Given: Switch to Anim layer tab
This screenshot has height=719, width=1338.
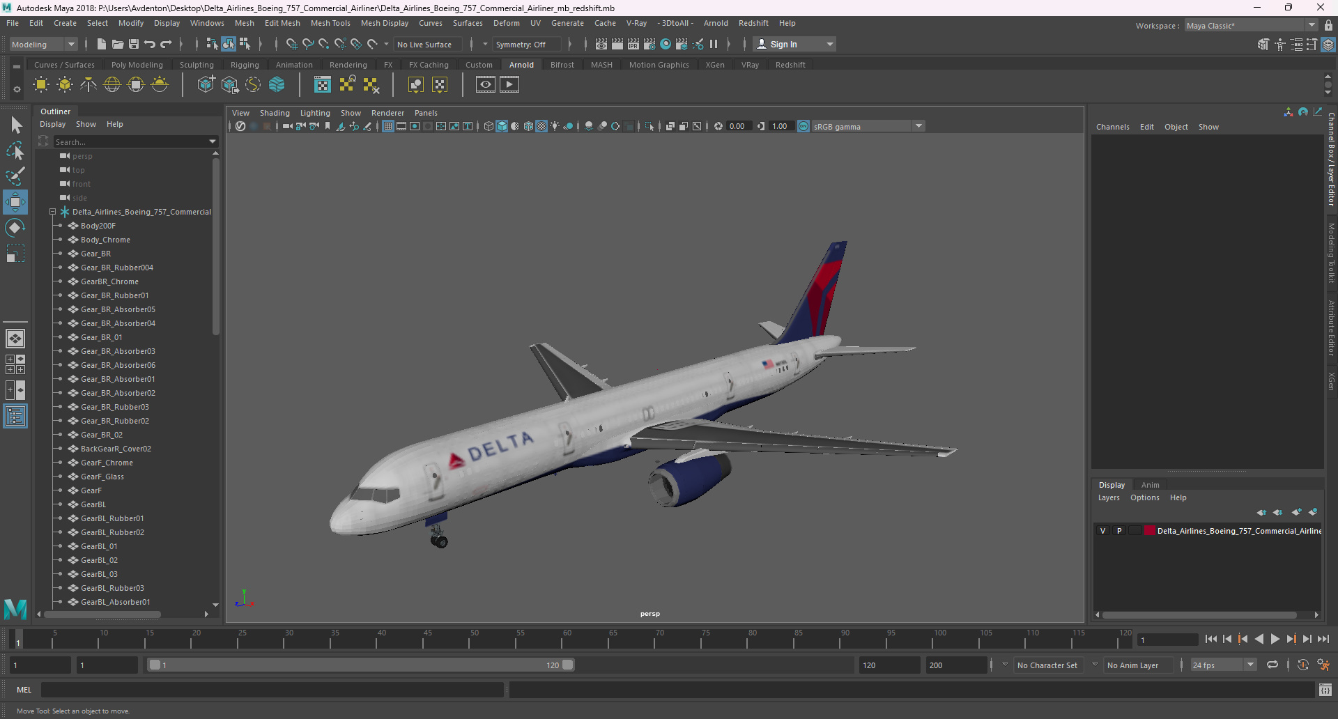Looking at the screenshot, I should coord(1151,485).
